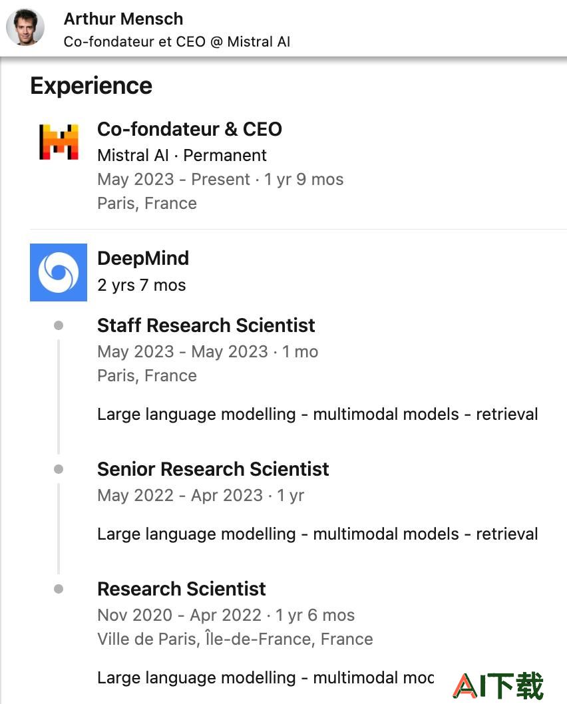Screen dimensions: 567x704
Task: Click the DeepMind company name
Action: point(143,258)
